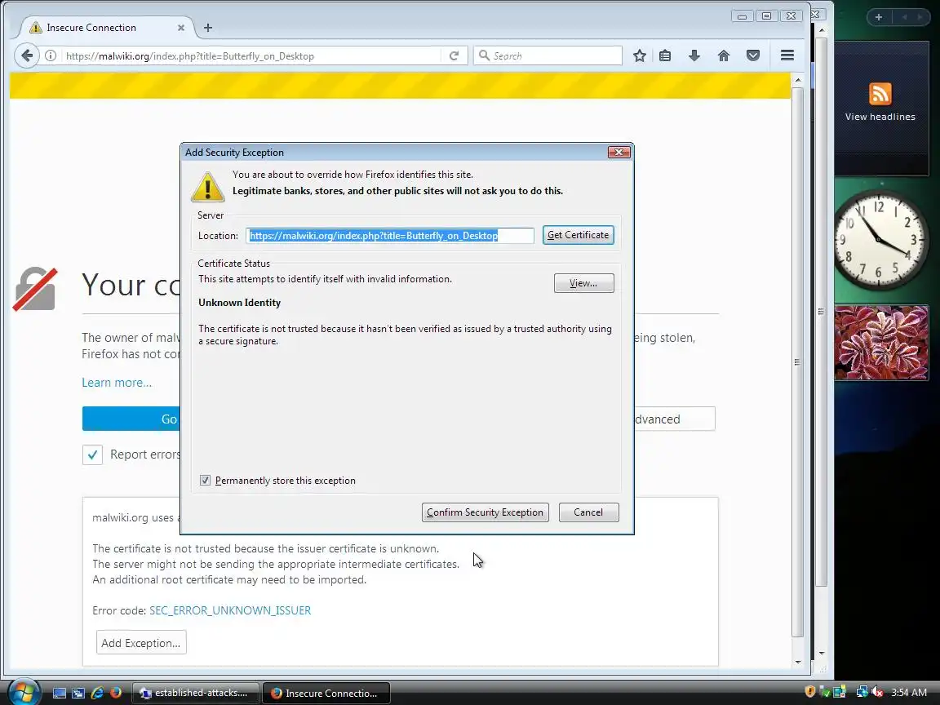This screenshot has width=940, height=705.
Task: Click the Pocket icon in toolbar
Action: pyautogui.click(x=753, y=55)
